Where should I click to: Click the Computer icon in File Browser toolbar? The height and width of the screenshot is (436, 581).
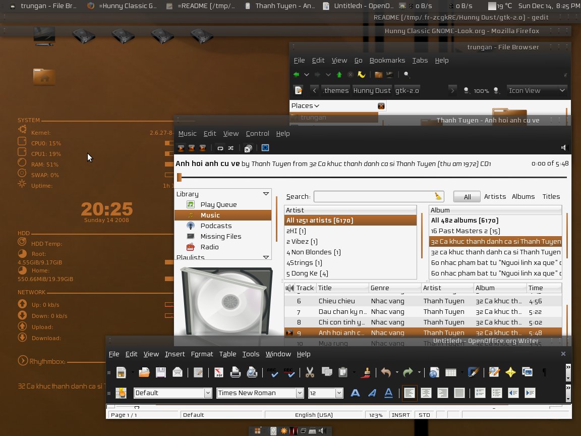coord(389,75)
